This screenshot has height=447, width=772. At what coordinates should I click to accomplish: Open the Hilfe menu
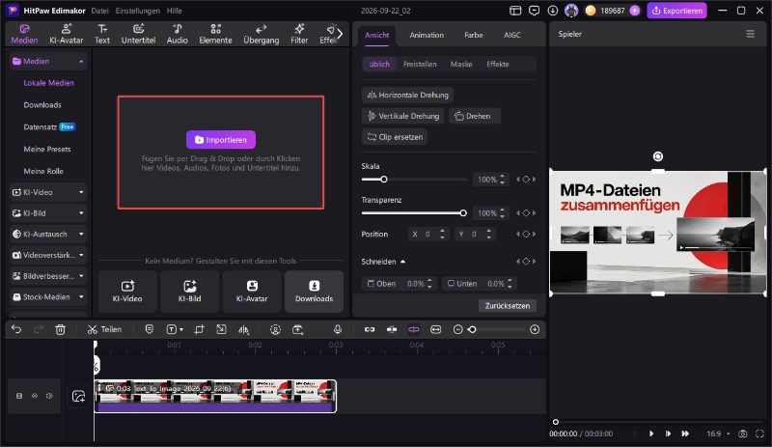tap(175, 11)
